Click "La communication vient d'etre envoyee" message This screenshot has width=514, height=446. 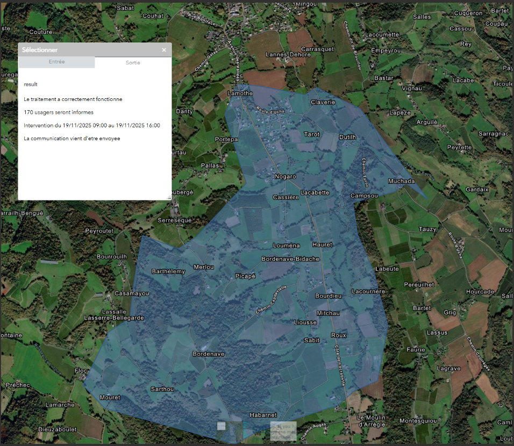[x=72, y=138]
